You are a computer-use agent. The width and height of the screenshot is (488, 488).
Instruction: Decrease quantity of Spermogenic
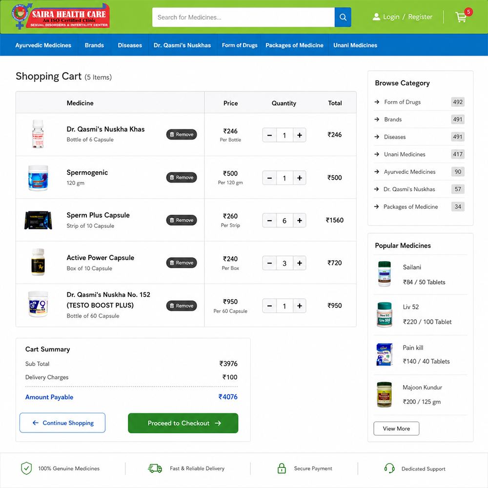pos(269,178)
